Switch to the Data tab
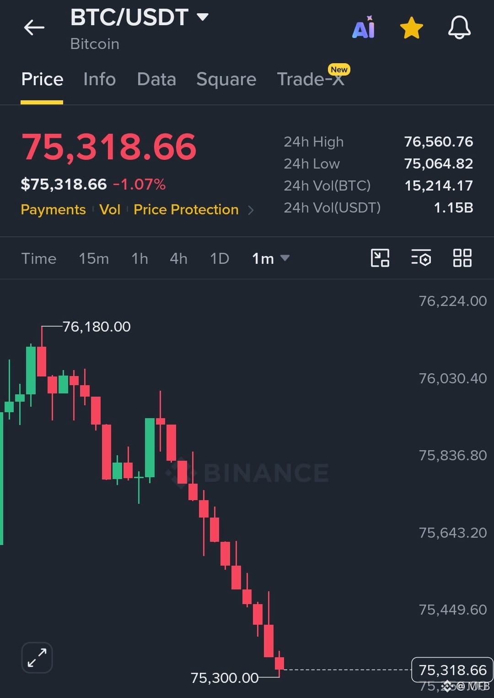The image size is (494, 698). pos(156,79)
